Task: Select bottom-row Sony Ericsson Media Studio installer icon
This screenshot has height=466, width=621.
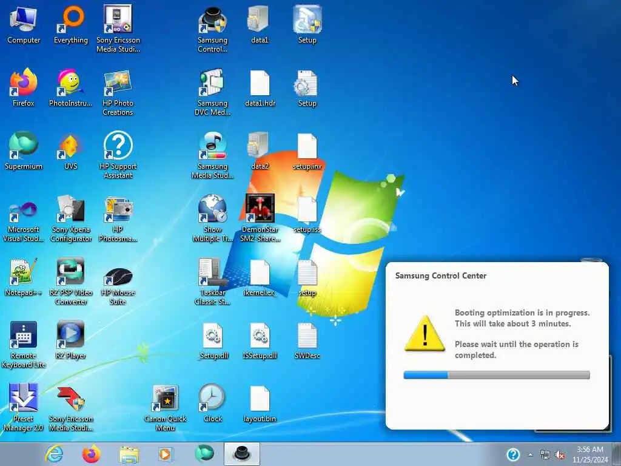Action: [71, 407]
